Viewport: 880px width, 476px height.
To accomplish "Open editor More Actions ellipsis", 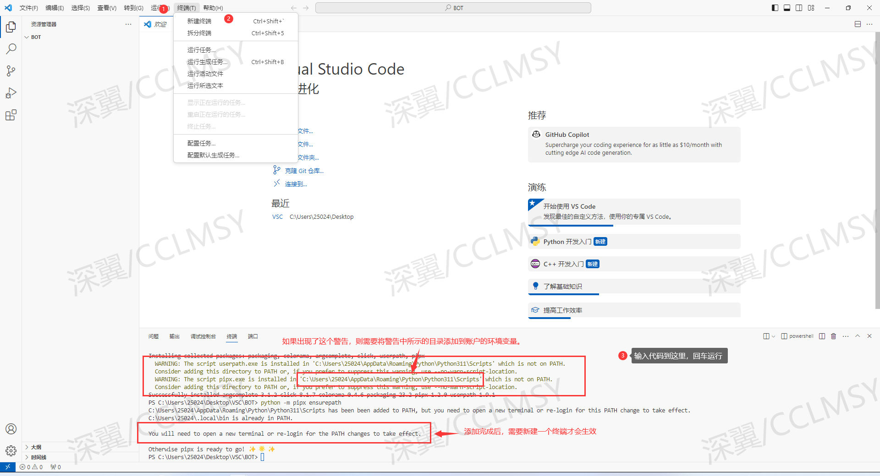I will [x=869, y=24].
